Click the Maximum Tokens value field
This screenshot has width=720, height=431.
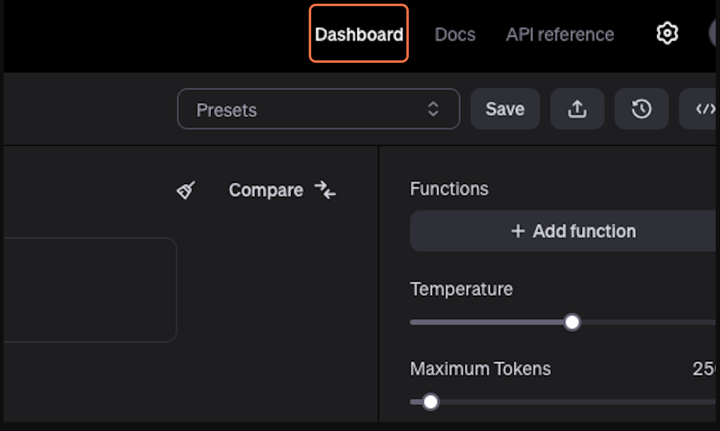(x=704, y=369)
